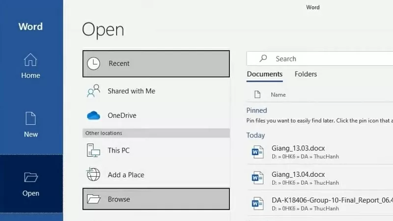Image resolution: width=393 pixels, height=221 pixels.
Task: Open the Giang_13.04.docx file
Action: pyautogui.click(x=298, y=174)
